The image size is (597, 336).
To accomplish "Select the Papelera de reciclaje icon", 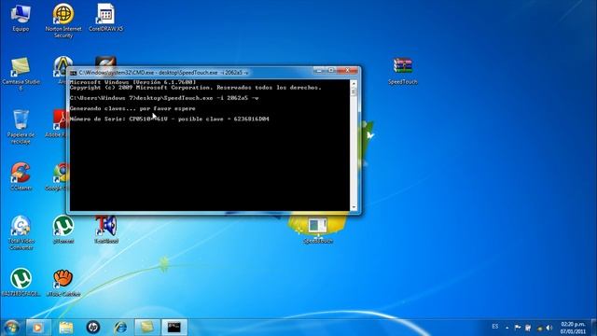I will (21, 127).
